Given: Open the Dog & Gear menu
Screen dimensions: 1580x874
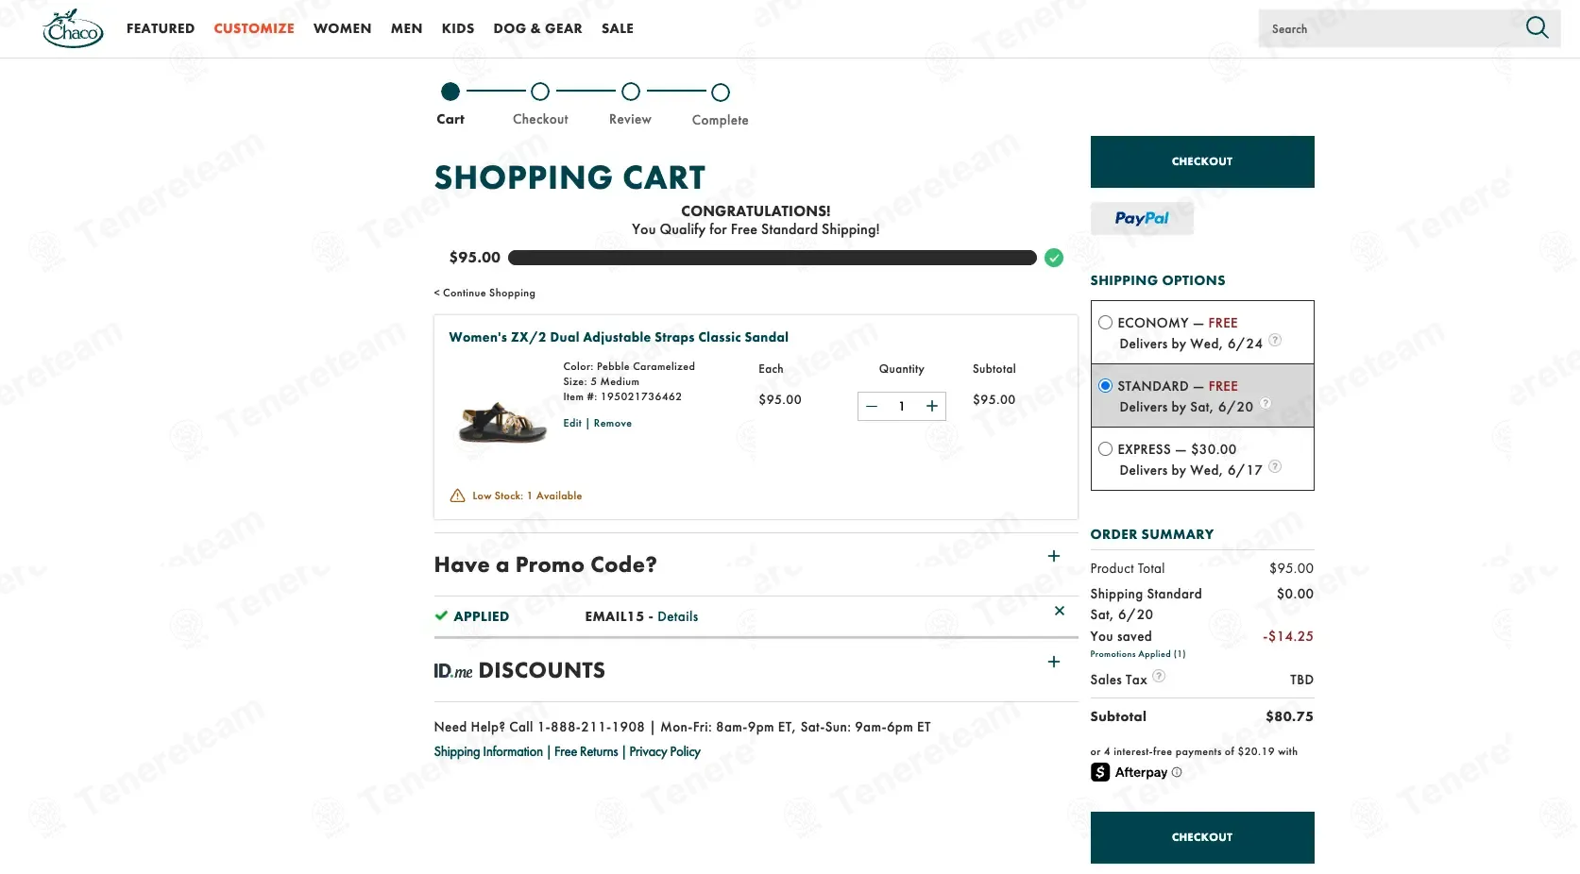Looking at the screenshot, I should click(537, 28).
